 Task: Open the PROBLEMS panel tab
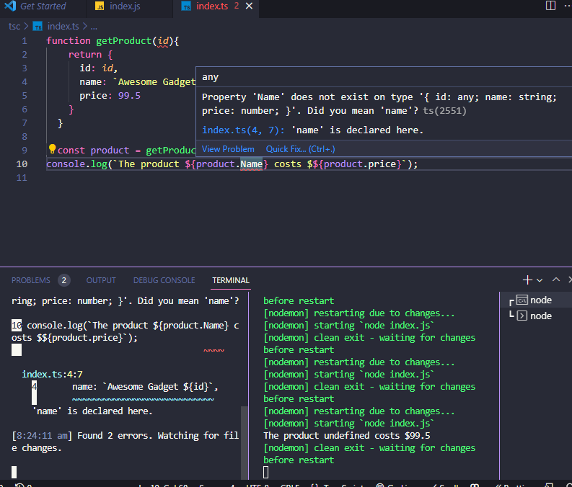(30, 280)
